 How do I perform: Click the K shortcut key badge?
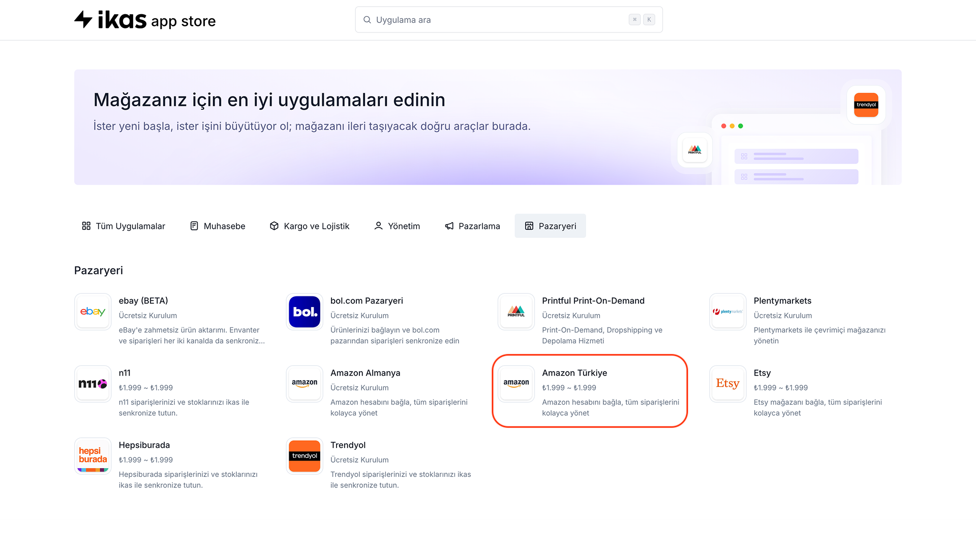click(x=649, y=20)
